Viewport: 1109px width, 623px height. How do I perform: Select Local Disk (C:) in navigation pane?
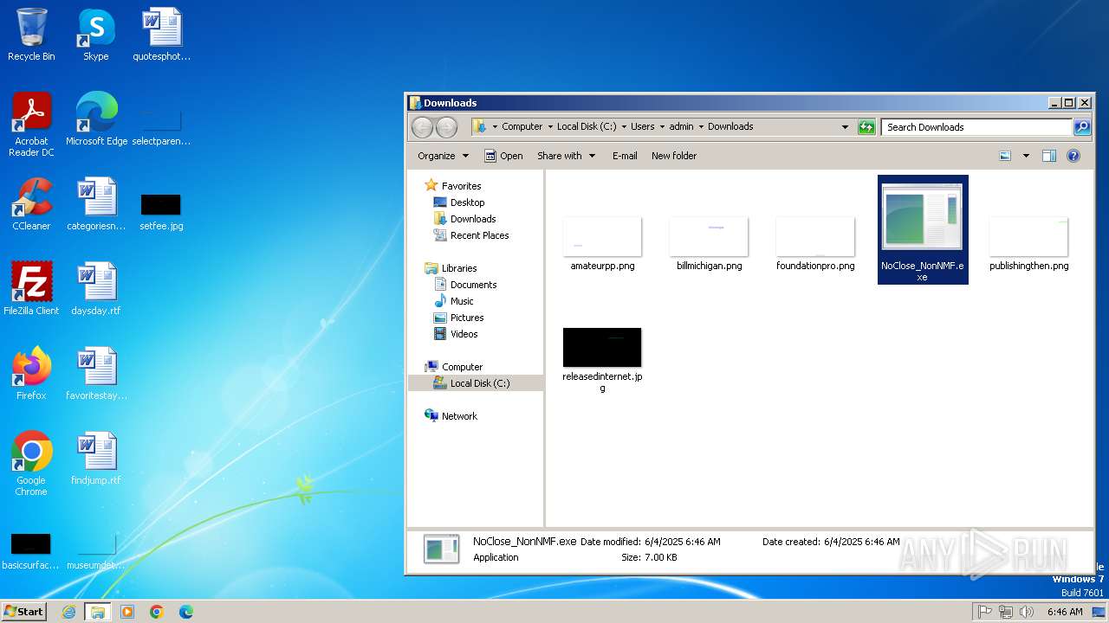click(476, 383)
